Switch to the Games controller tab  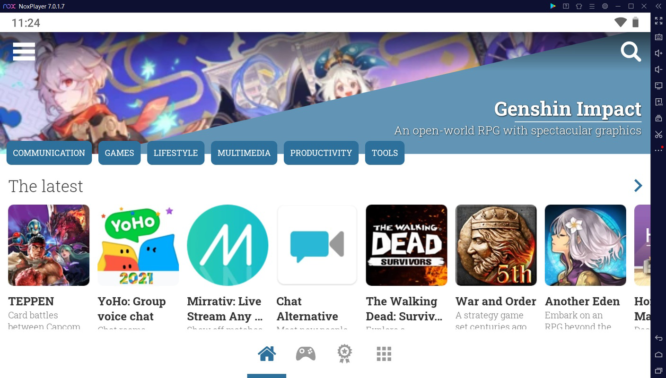click(x=306, y=353)
